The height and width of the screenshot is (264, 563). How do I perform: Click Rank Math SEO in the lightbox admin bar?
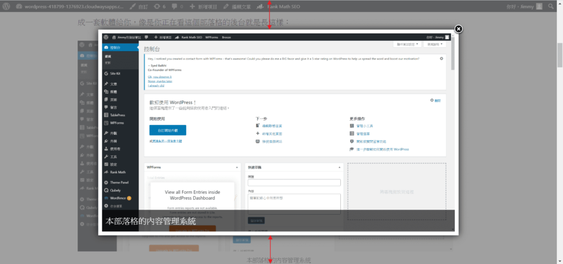coord(189,37)
